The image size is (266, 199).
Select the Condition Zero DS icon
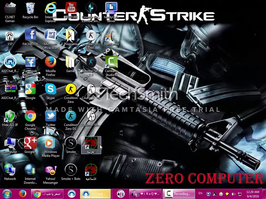point(71,120)
